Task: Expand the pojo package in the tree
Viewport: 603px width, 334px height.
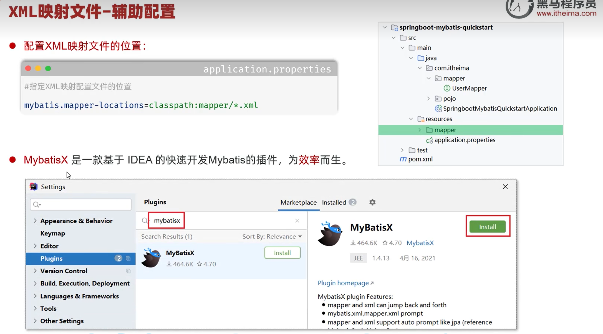Action: (428, 98)
